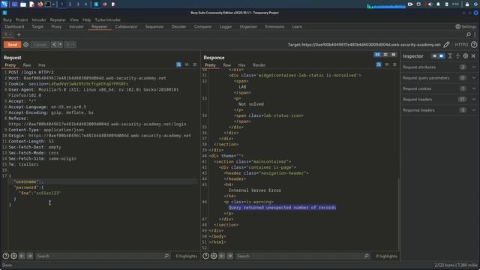
Task: Click request search next match arrow
Action: (30, 256)
